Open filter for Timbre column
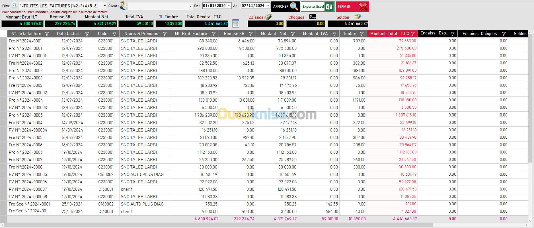Viewport: 534px width, 228px height. [x=361, y=34]
